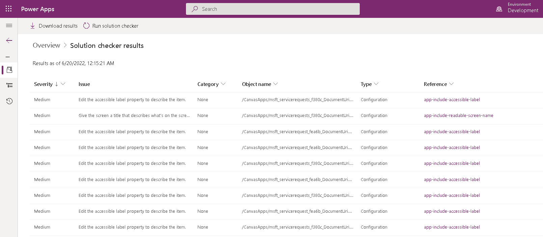Click the Issue column header
The height and width of the screenshot is (237, 543).
point(84,84)
